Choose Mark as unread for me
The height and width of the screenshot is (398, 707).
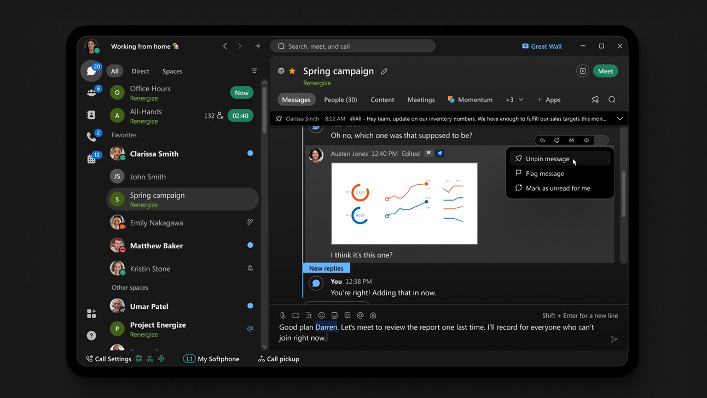tap(560, 188)
